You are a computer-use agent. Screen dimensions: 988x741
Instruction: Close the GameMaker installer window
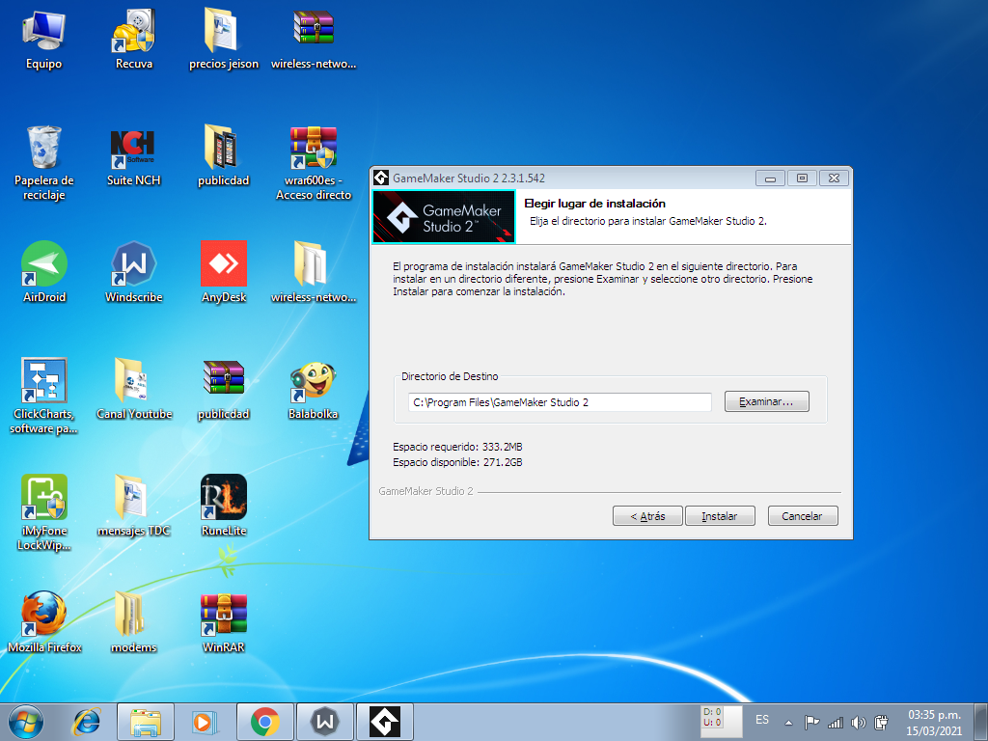834,178
